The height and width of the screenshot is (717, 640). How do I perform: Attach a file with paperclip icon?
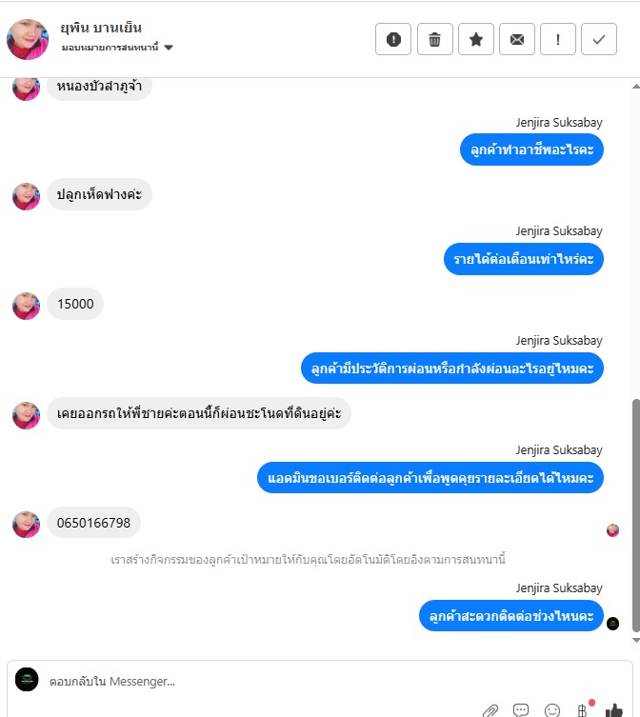490,710
